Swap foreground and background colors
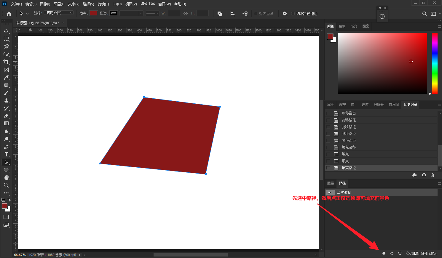This screenshot has width=442, height=258. click(x=9, y=200)
